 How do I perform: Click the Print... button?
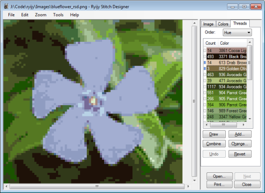tap(219, 184)
